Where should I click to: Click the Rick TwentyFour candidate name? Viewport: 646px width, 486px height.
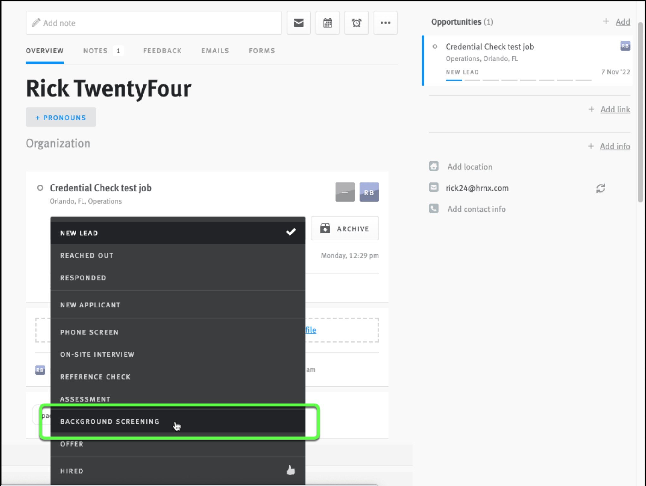click(x=108, y=88)
